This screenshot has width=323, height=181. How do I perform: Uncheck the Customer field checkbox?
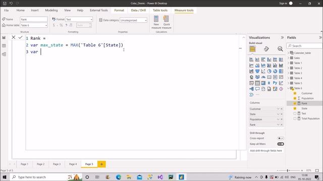[x=295, y=94]
